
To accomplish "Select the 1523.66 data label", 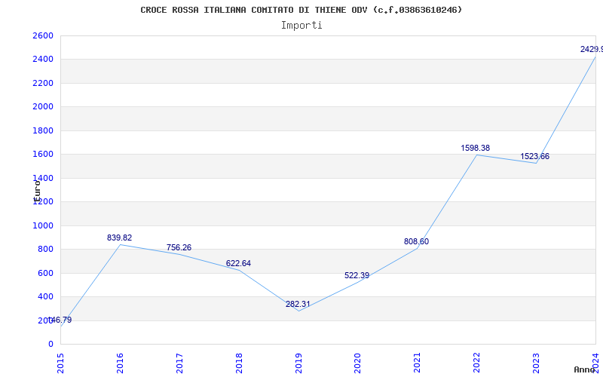I will pyautogui.click(x=535, y=157).
